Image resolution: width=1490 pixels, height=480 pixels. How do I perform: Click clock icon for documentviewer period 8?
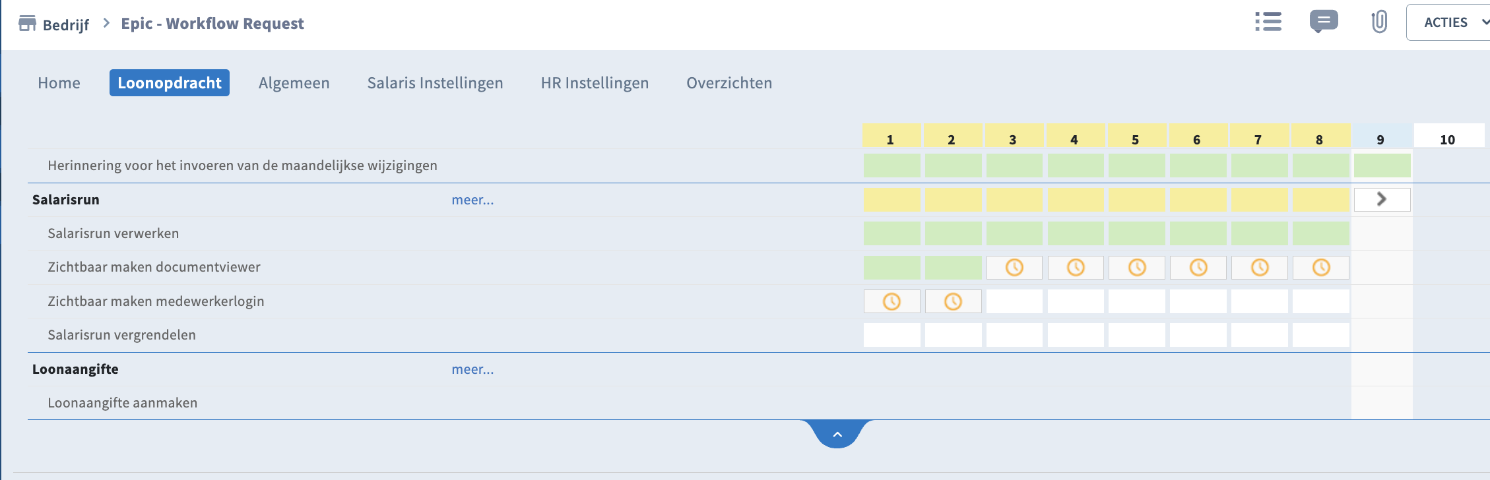1320,267
